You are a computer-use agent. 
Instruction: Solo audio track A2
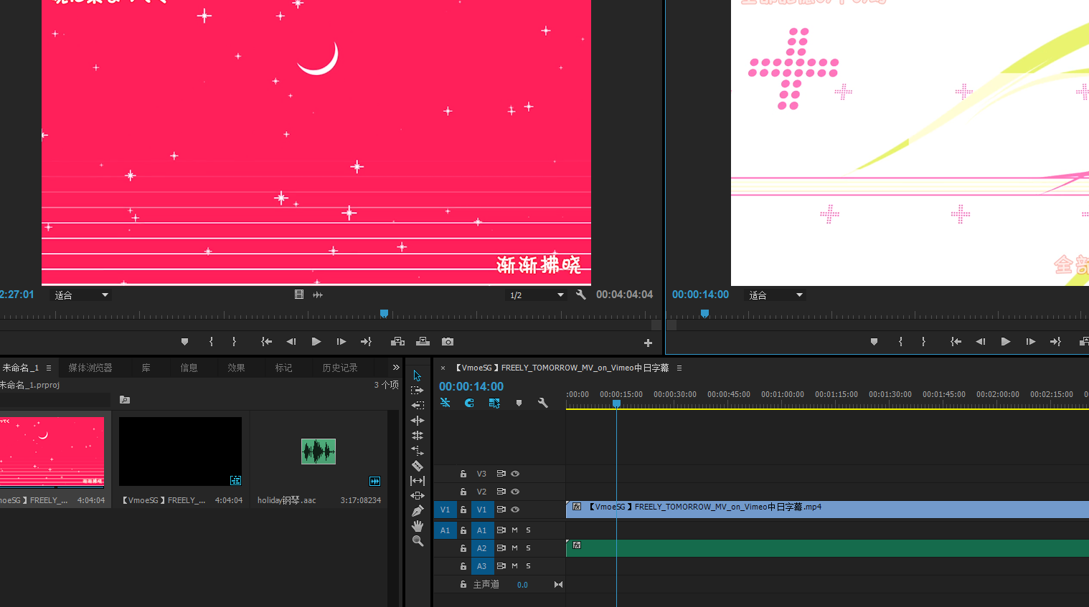pos(529,548)
